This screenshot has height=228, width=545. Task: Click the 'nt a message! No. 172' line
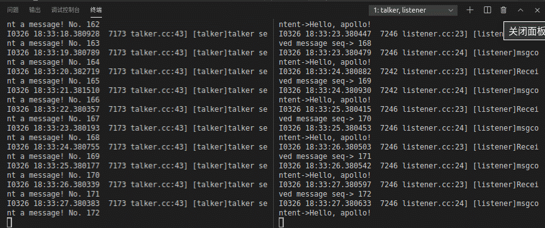pos(53,213)
